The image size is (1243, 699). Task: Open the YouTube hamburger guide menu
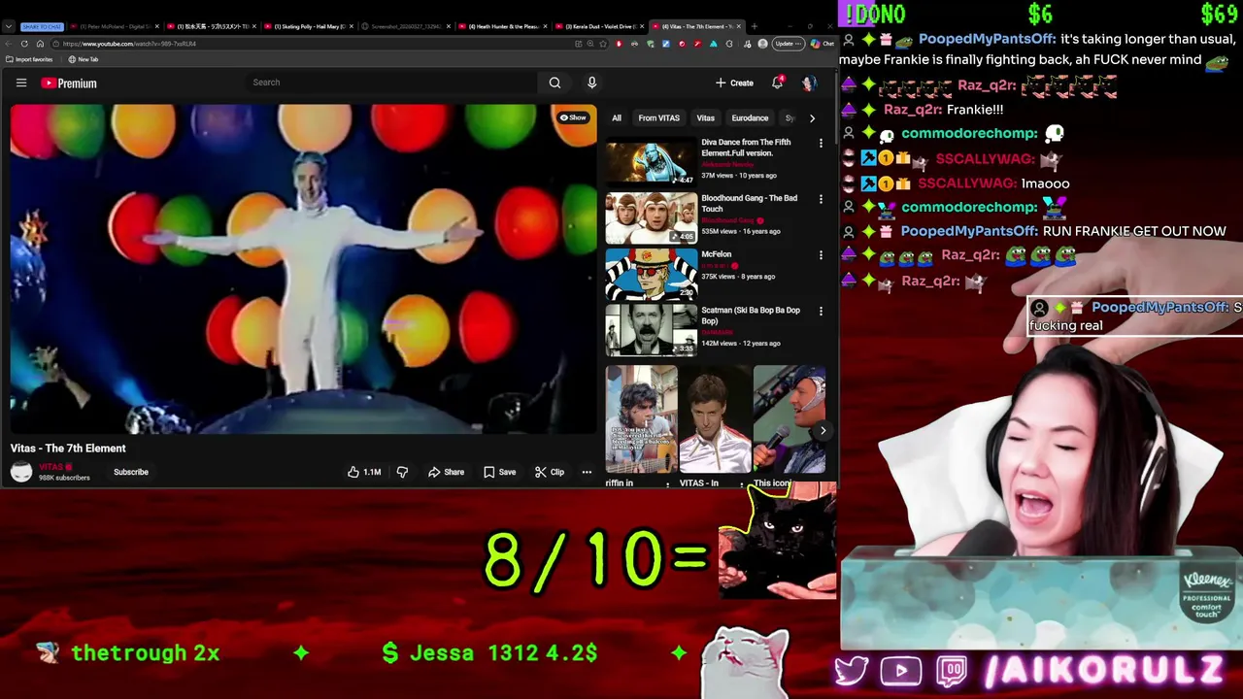click(x=20, y=83)
